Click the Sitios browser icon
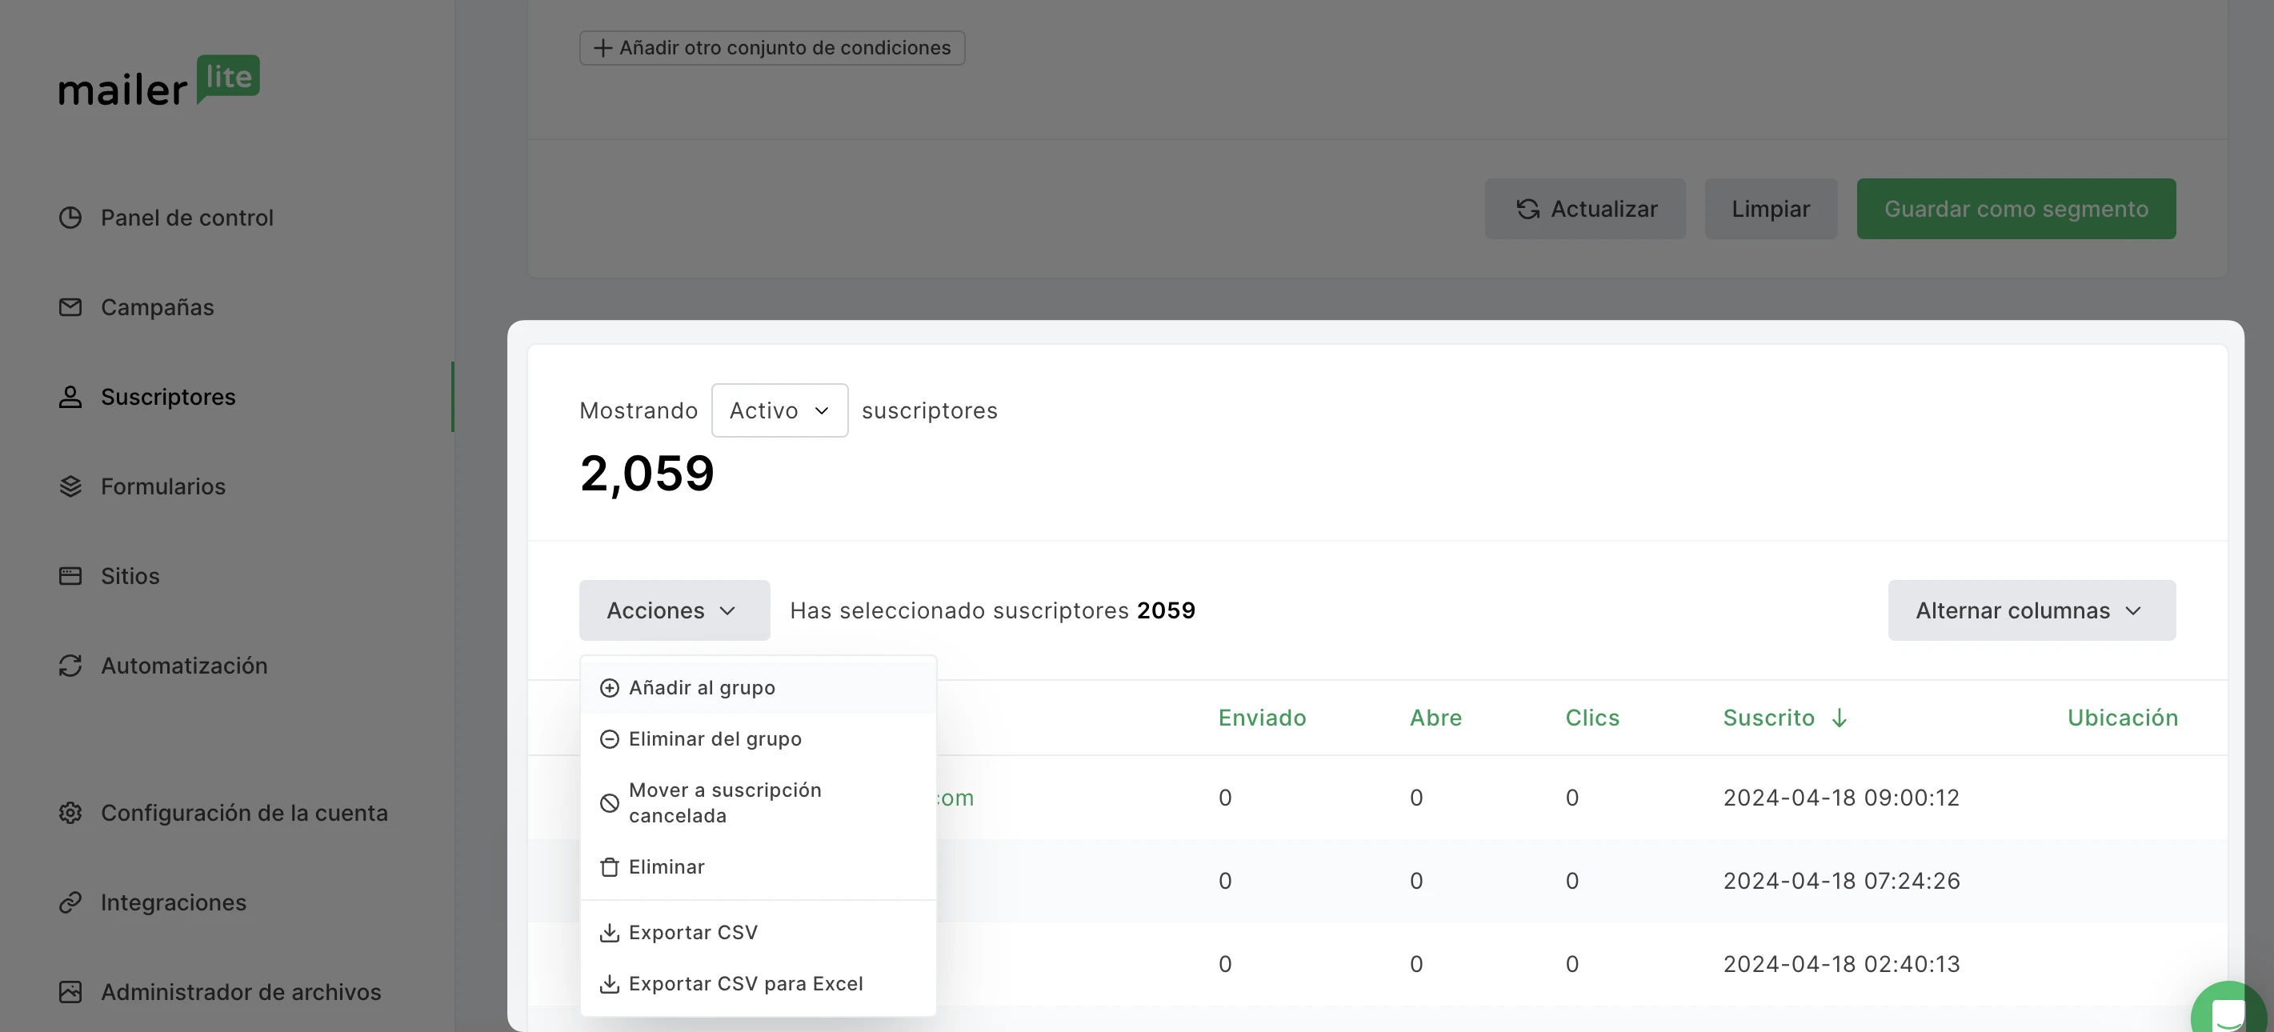2274x1032 pixels. 70,575
